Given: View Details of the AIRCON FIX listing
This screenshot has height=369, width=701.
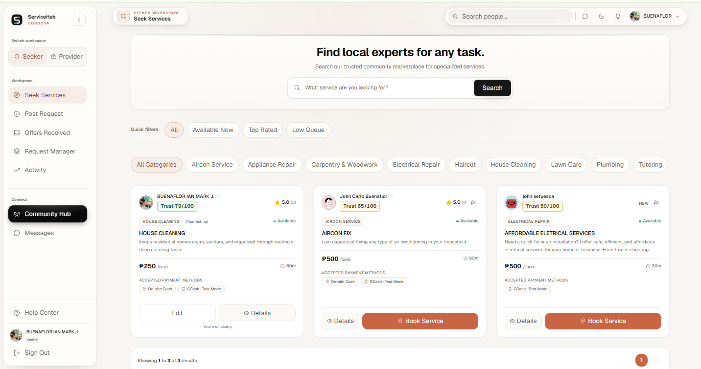Looking at the screenshot, I should point(340,321).
